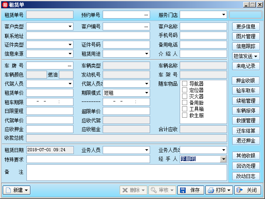This screenshot has height=199, width=265.
Task: Click the 续租管理 button
Action: coord(246,101)
